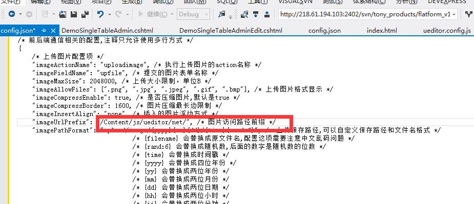Open the undo history dropdown
Screen dimensions: 474x204
click(x=109, y=14)
